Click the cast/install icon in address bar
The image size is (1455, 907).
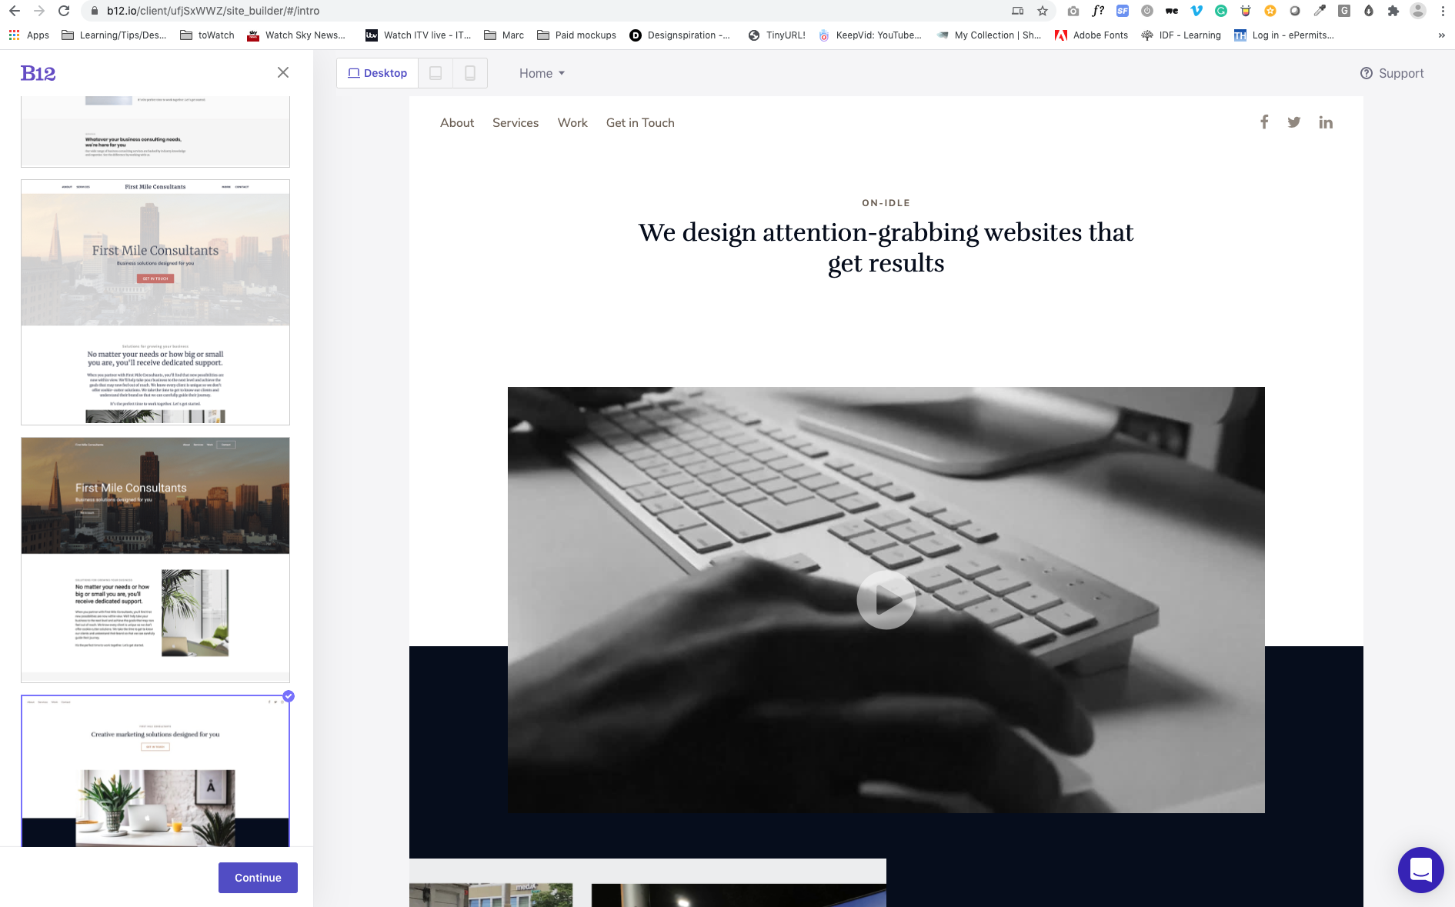click(1018, 11)
